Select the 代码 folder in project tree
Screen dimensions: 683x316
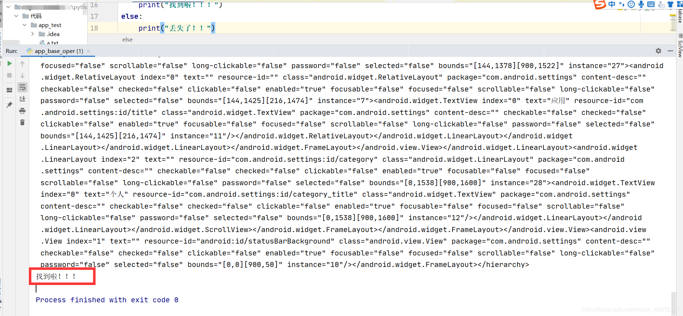coord(32,16)
